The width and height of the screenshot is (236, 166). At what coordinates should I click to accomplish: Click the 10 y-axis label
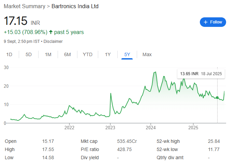click(6, 105)
